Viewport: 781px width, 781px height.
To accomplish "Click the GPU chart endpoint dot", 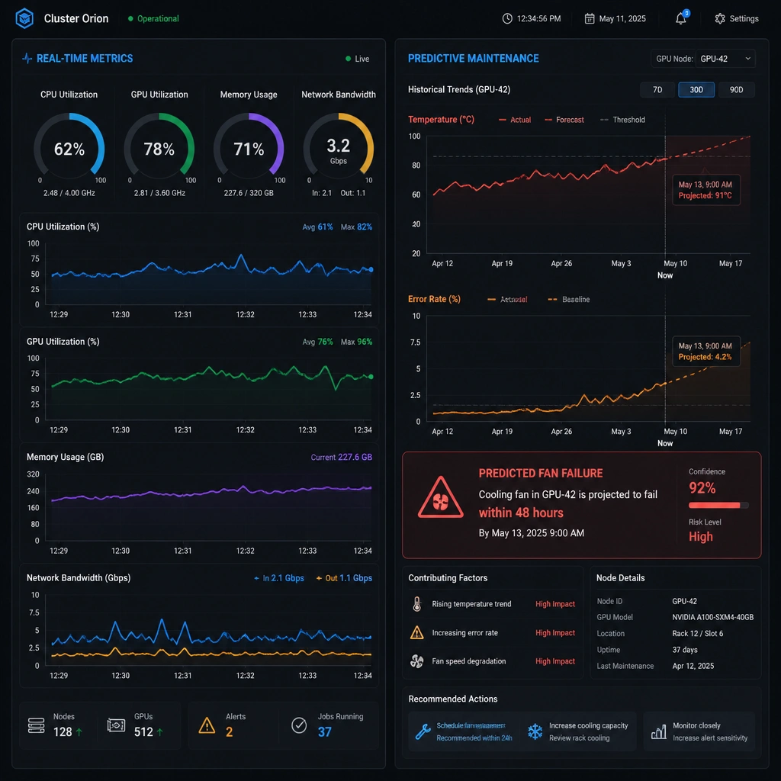I will coord(371,377).
